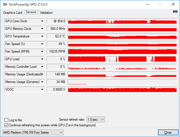Click the Memory Controller Load graph
Screen dimensions: 180x137
(122, 67)
